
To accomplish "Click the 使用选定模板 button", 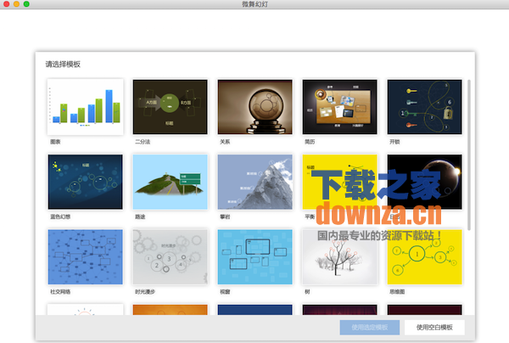I will (368, 327).
